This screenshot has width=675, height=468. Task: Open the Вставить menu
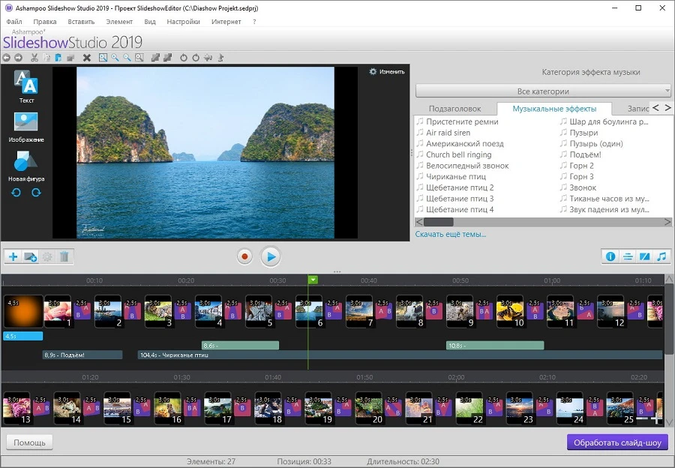[81, 22]
